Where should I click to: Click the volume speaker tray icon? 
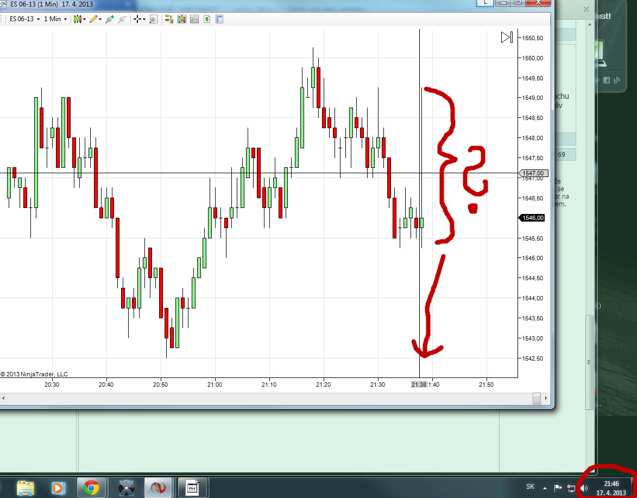(584, 488)
